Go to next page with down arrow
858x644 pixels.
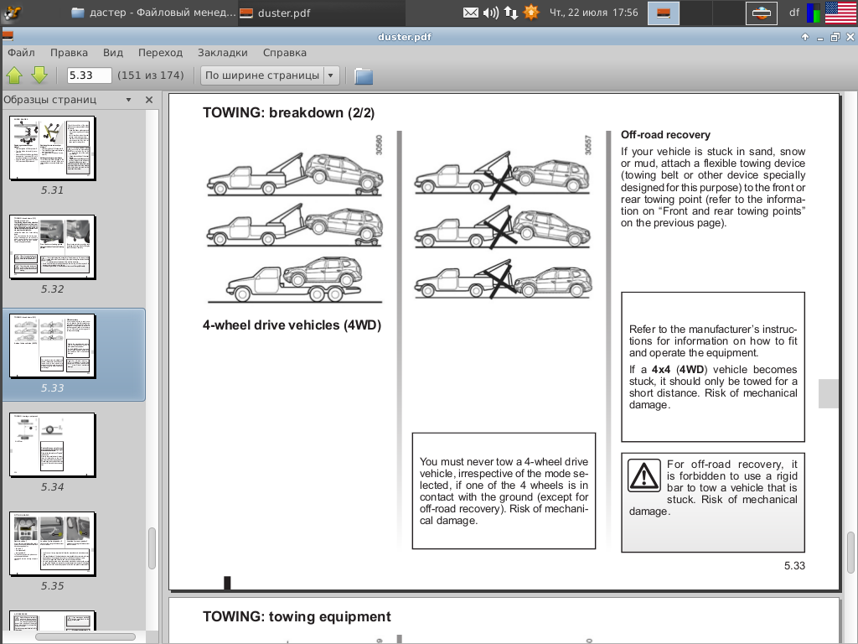39,75
